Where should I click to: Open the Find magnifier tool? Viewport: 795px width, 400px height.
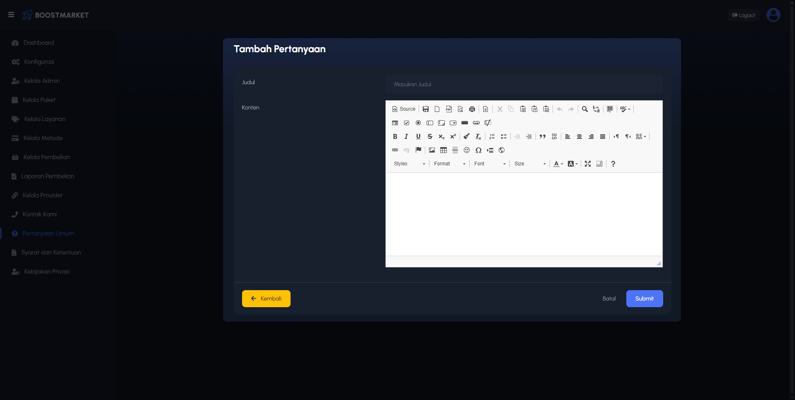click(x=585, y=109)
